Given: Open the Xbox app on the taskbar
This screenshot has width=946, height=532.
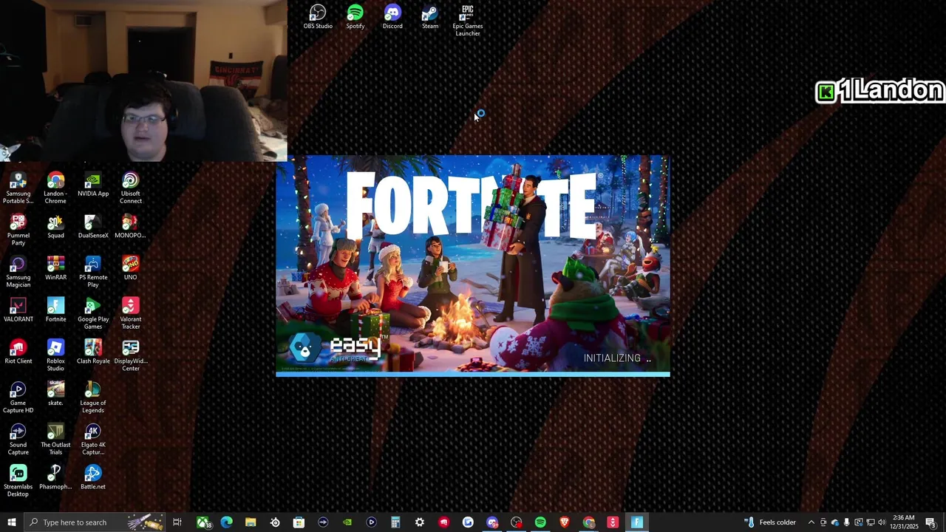Looking at the screenshot, I should (203, 522).
